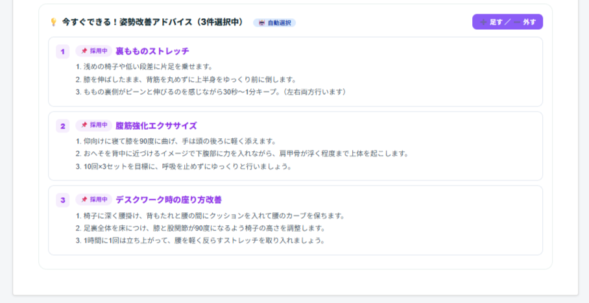The image size is (589, 303).
Task: Click the step mentioning クッション for the lower back
Action: point(213,215)
